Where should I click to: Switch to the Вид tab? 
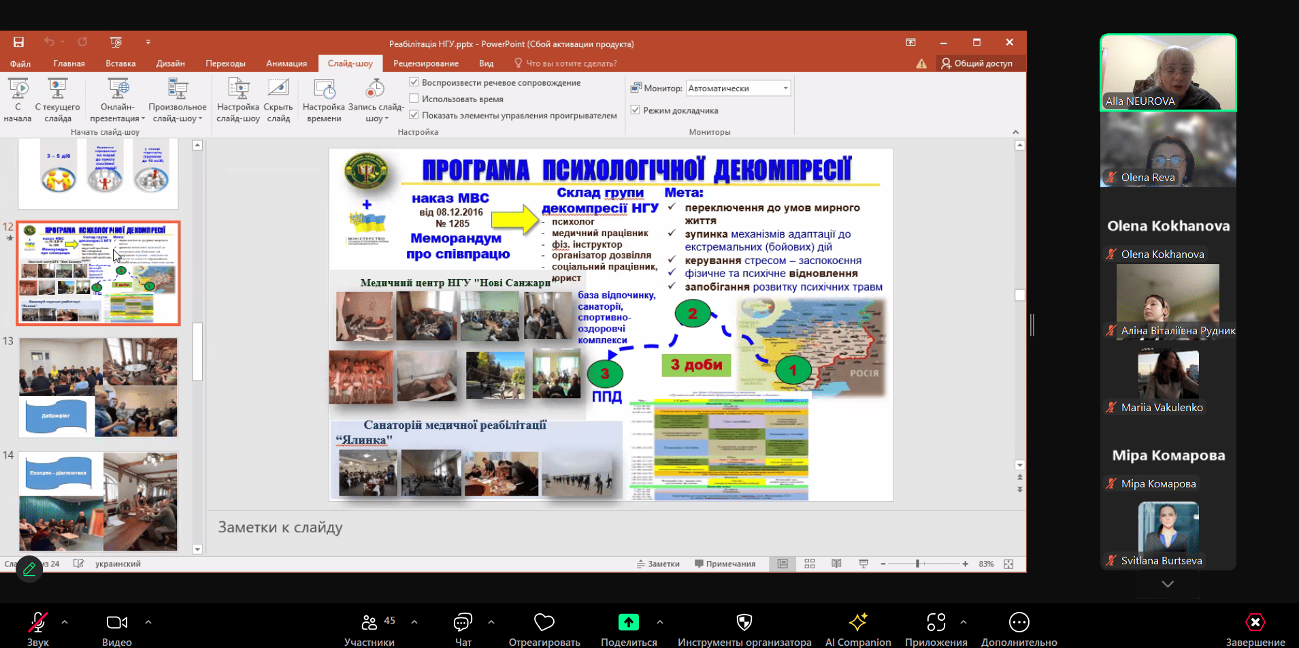click(486, 63)
